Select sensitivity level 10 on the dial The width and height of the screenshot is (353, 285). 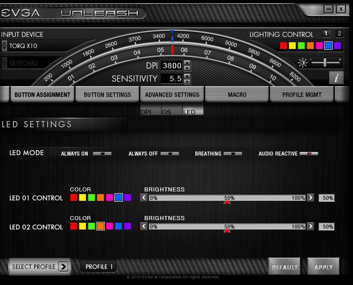(x=273, y=78)
